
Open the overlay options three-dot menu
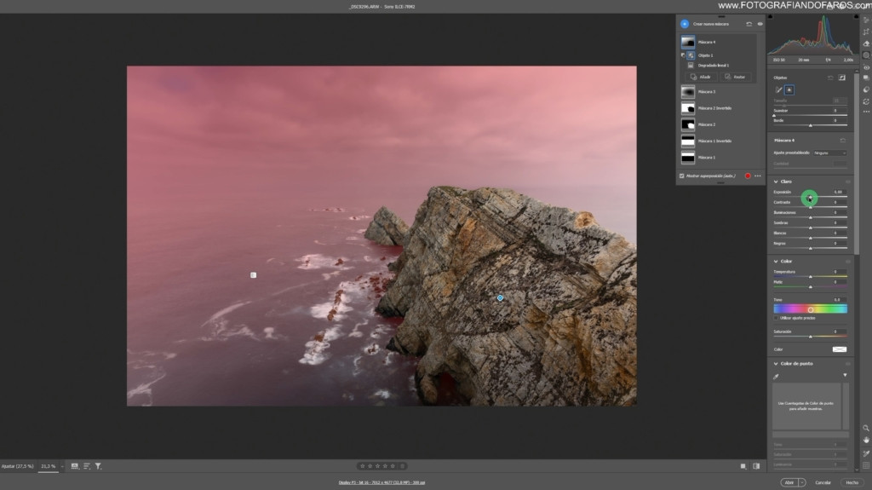(757, 176)
